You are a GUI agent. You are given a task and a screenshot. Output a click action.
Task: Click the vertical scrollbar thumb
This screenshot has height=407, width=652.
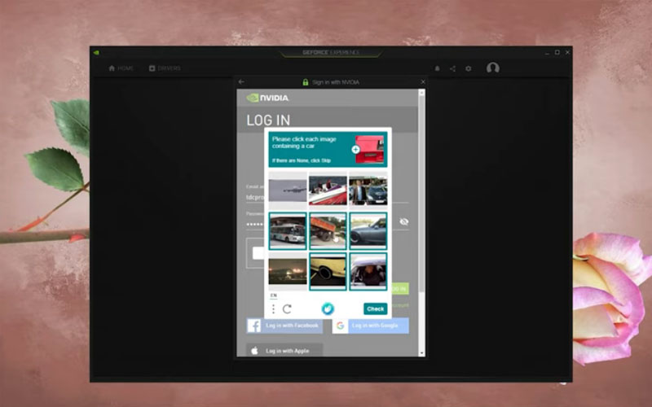click(421, 194)
